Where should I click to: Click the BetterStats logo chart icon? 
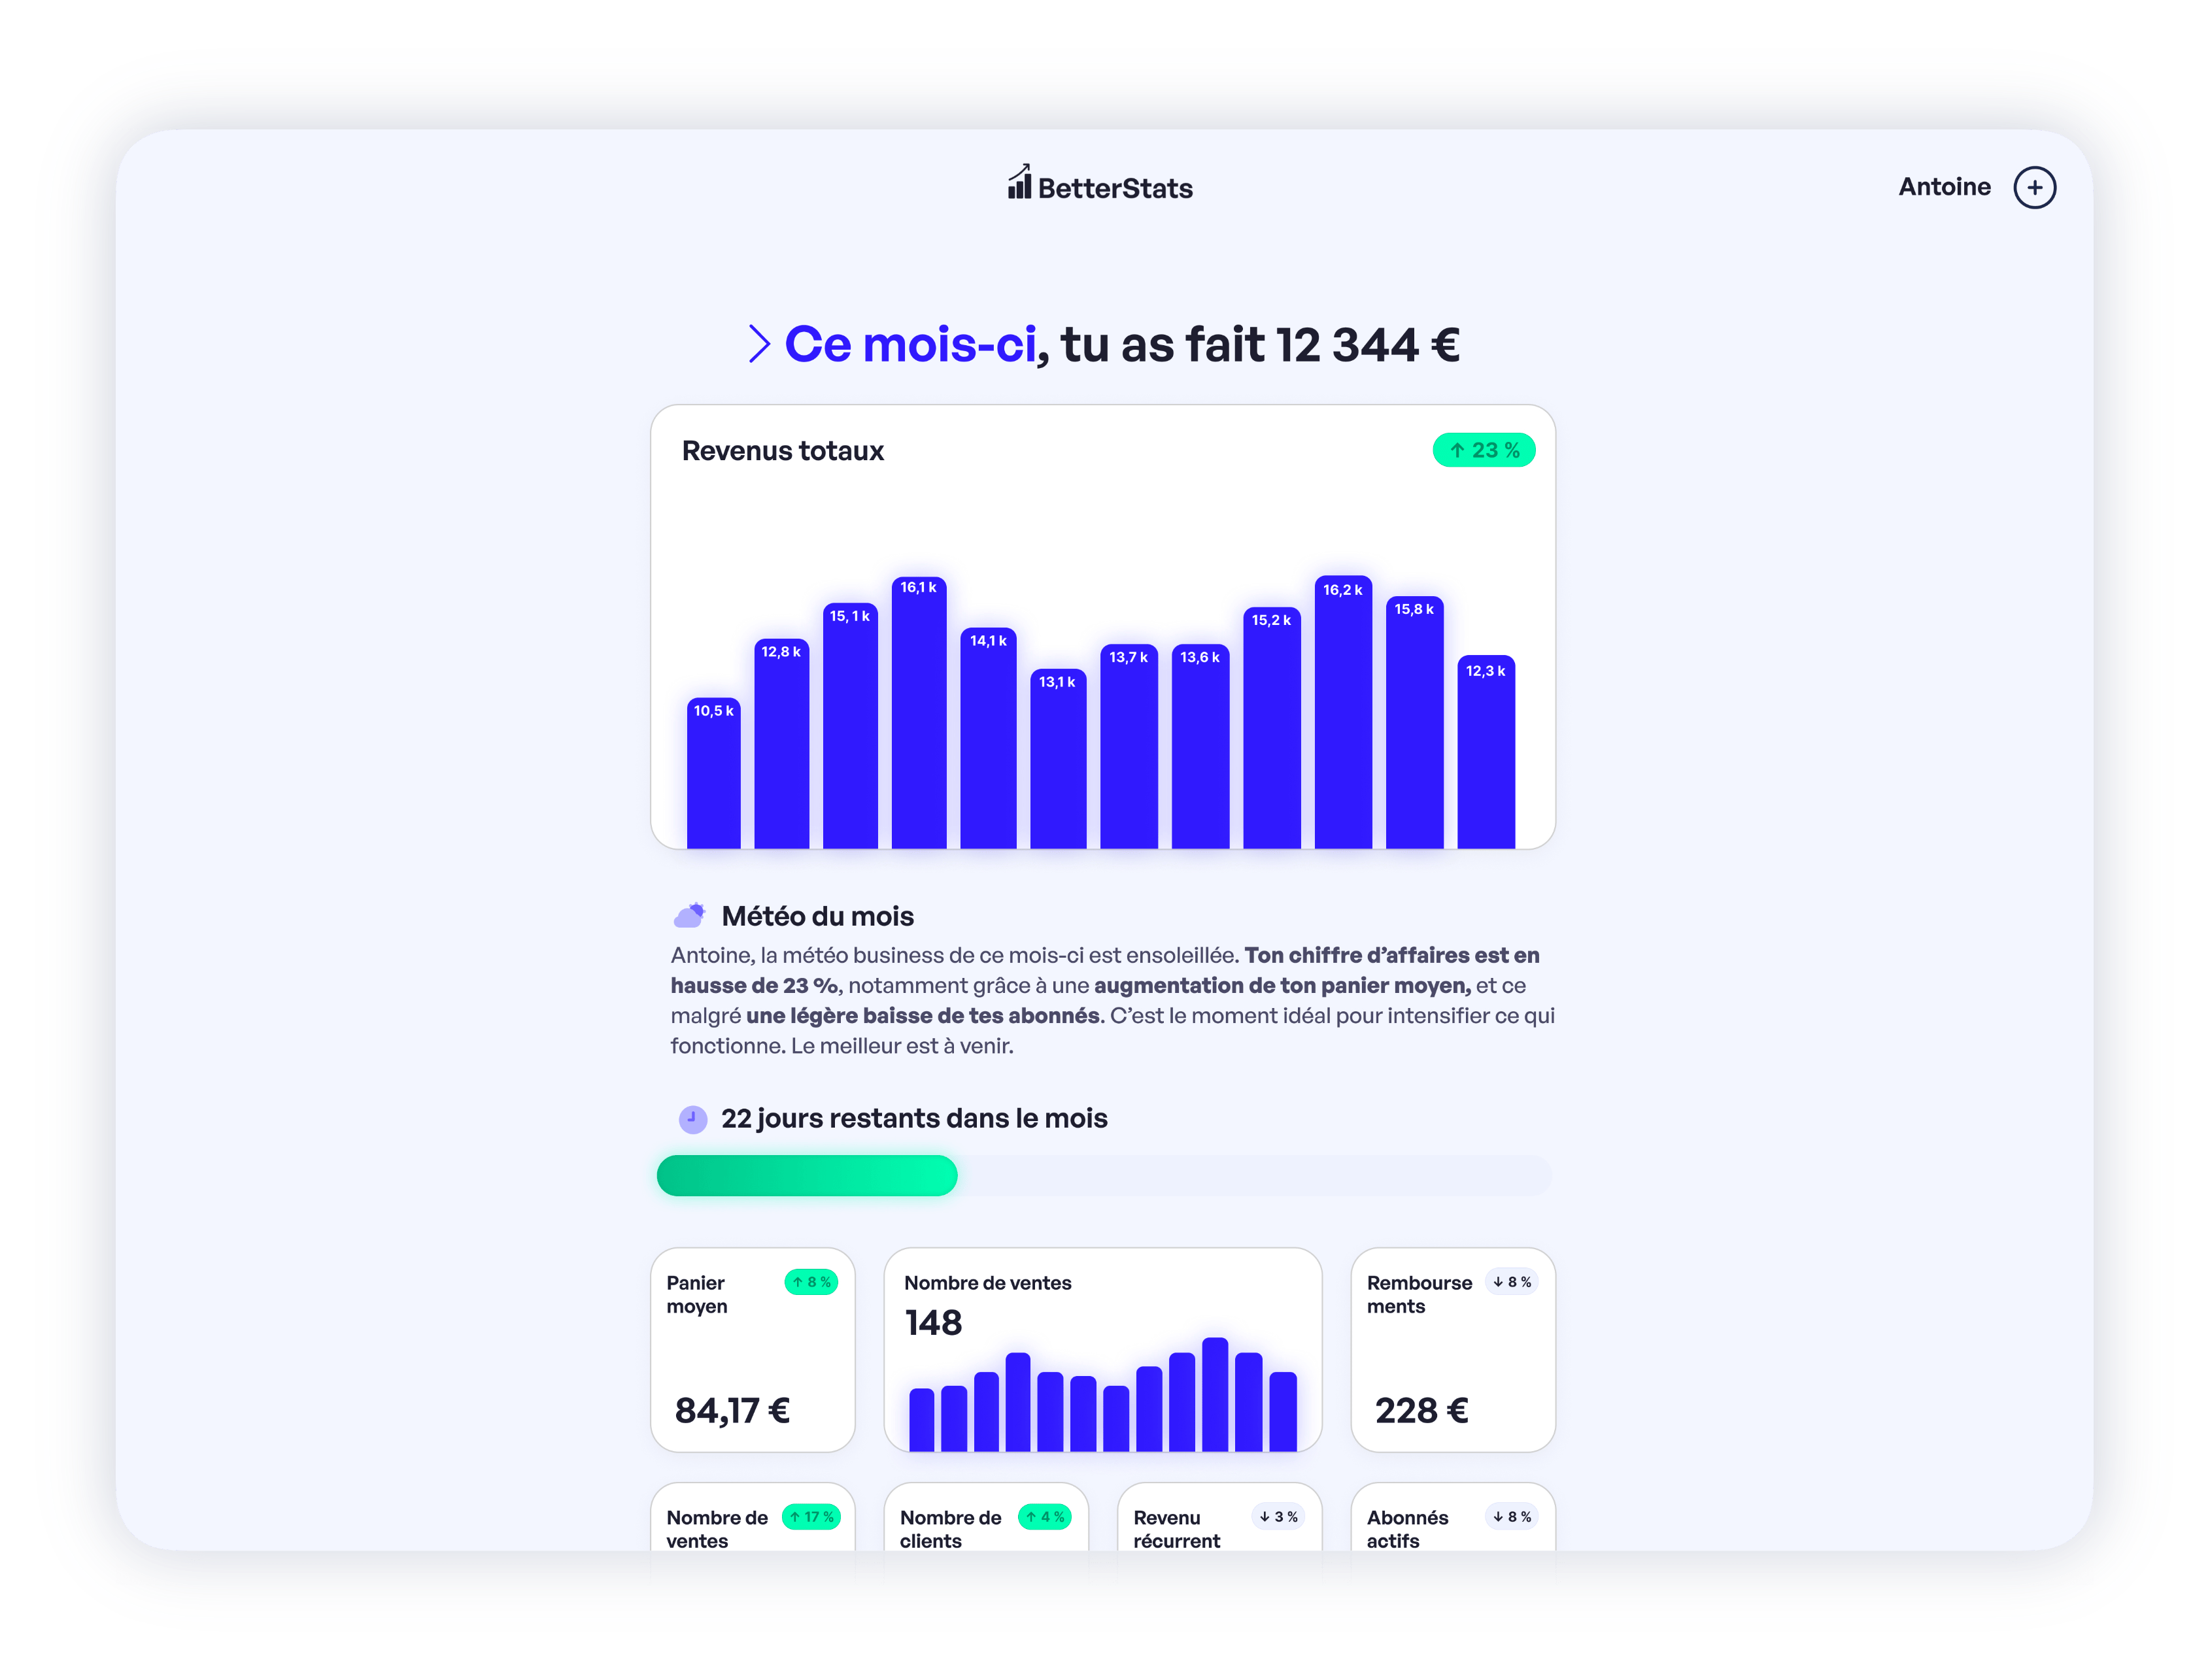click(1019, 182)
